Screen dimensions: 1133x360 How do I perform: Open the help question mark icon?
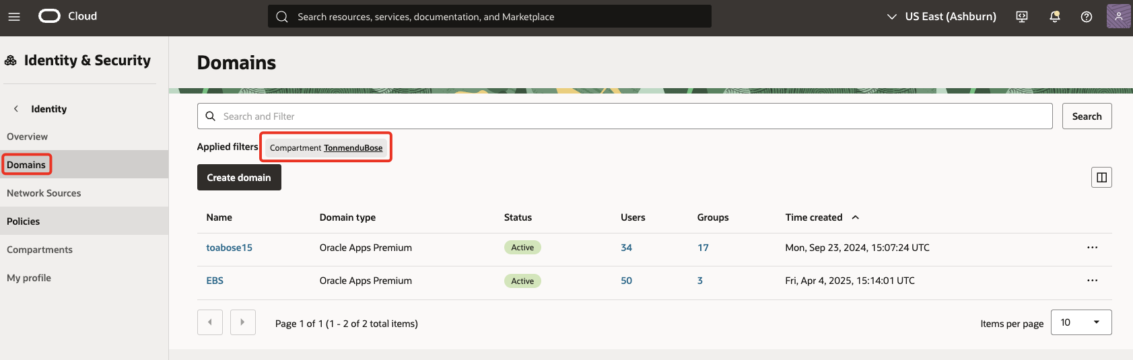pyautogui.click(x=1086, y=17)
